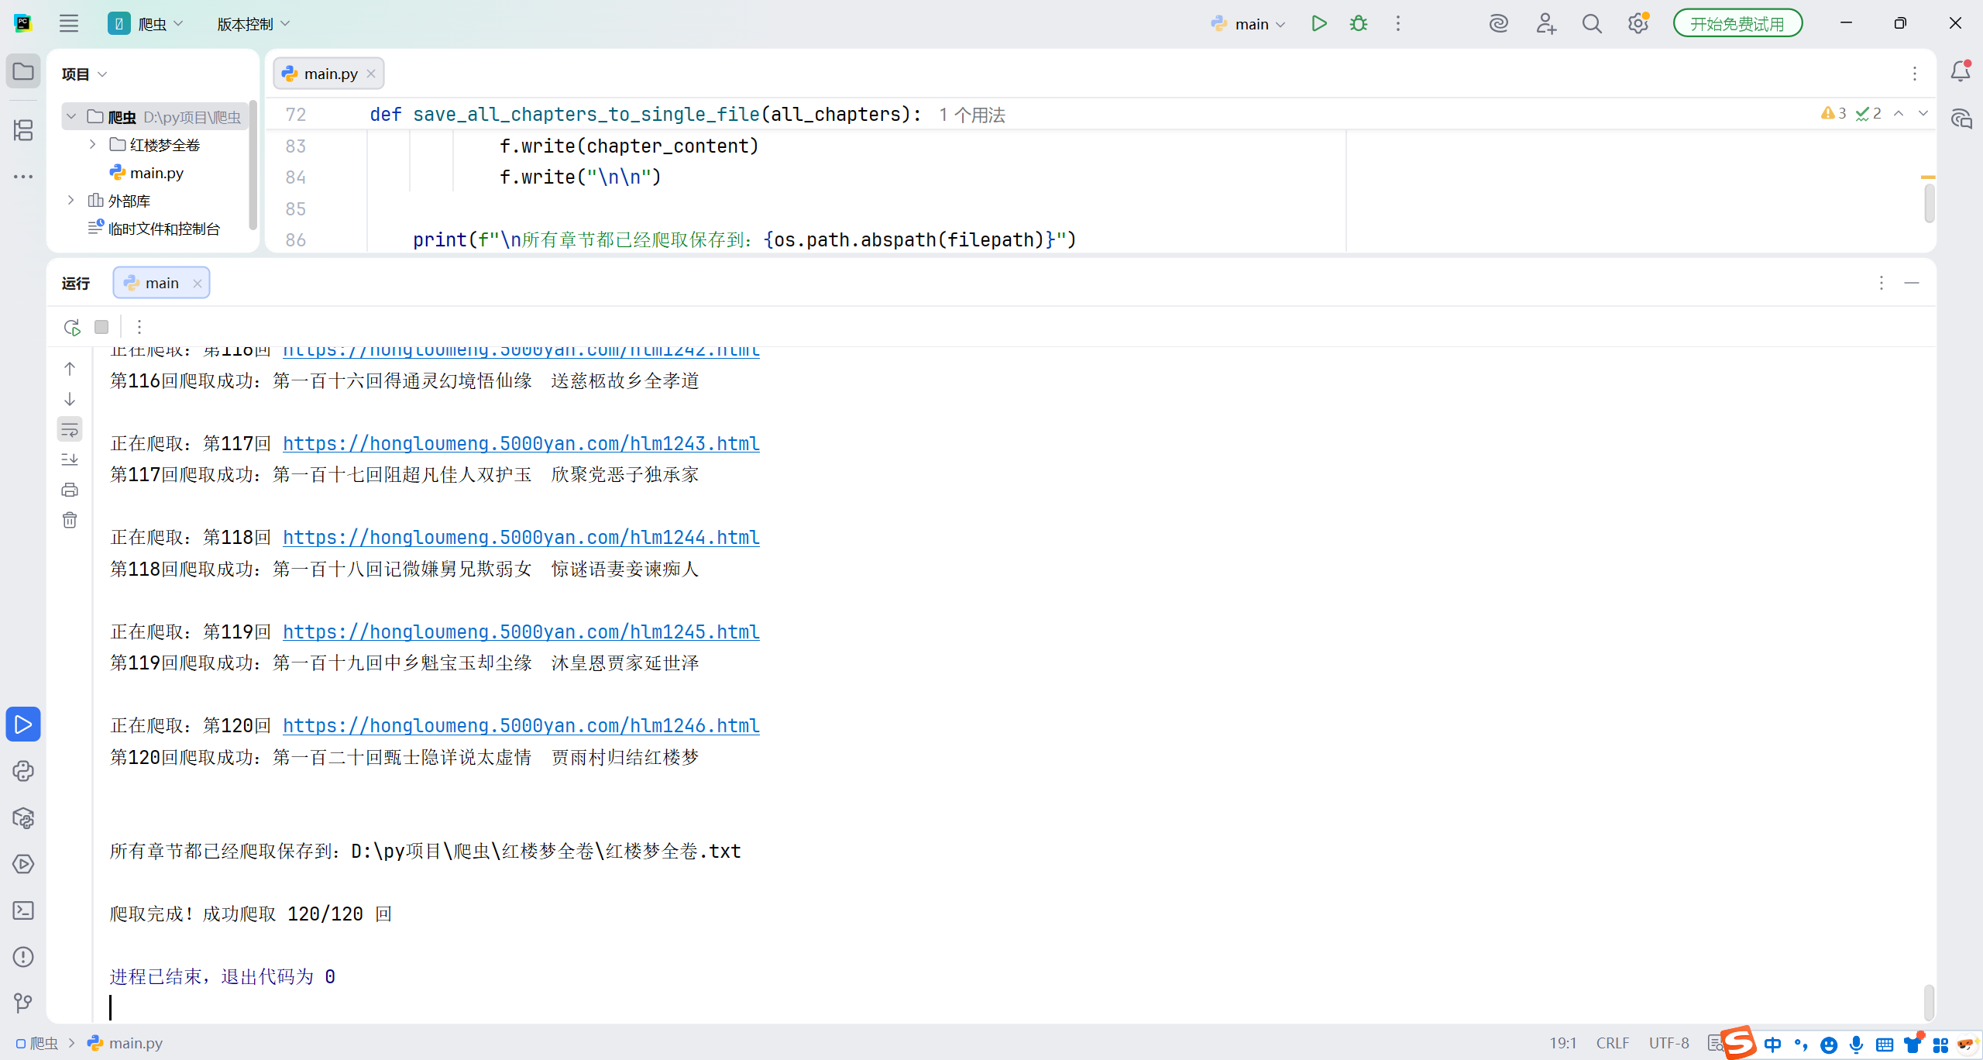
Task: Click the print console output icon
Action: (x=70, y=490)
